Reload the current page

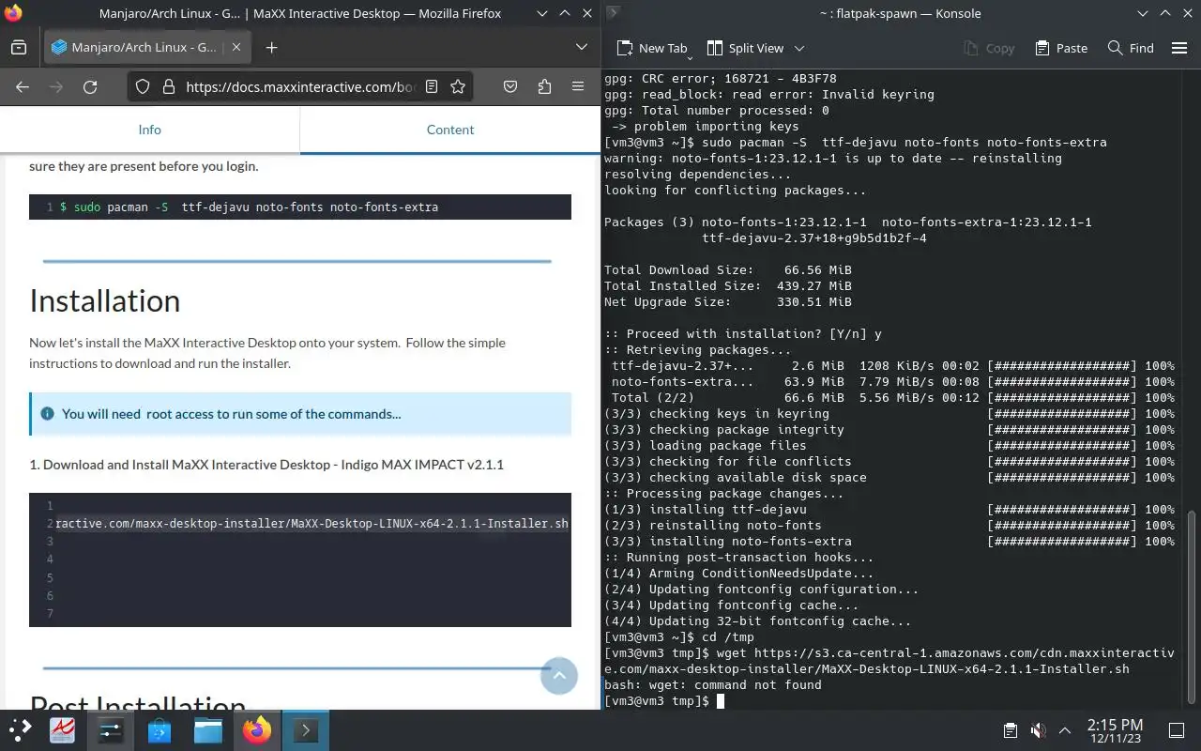click(90, 86)
